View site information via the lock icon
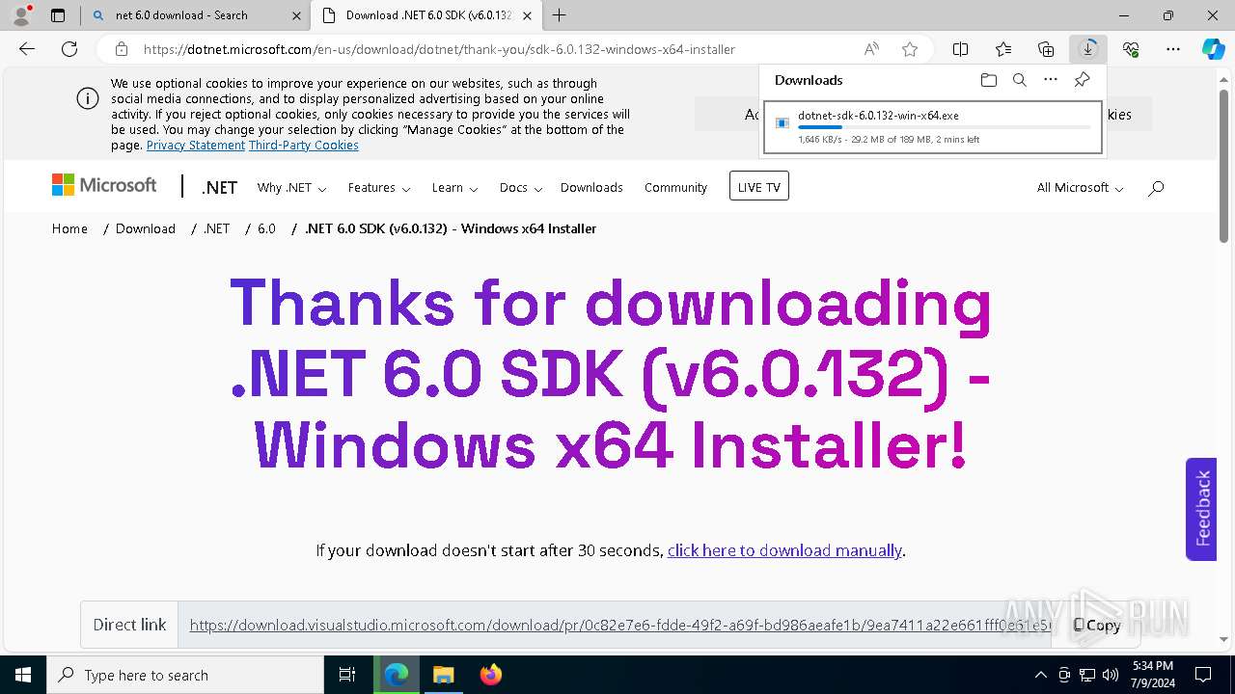Image resolution: width=1235 pixels, height=694 pixels. click(121, 49)
